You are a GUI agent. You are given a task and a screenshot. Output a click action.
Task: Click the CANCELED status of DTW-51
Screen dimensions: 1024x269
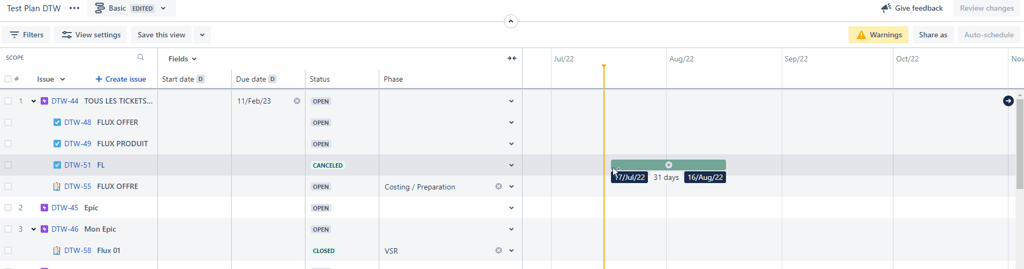(328, 165)
